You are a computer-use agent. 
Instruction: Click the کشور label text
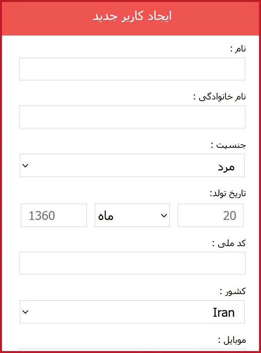point(233,291)
